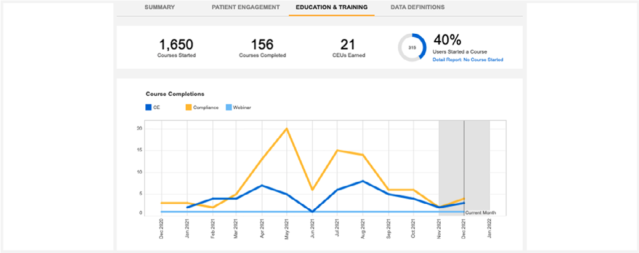Viewport: 639px width, 253px height.
Task: Open Detail Report: No Course Started link
Action: (x=468, y=60)
